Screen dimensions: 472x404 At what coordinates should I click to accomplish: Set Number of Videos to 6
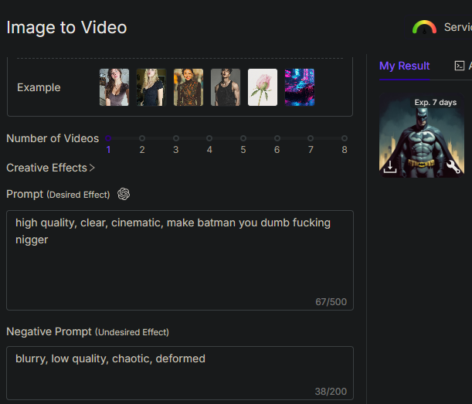coord(277,138)
